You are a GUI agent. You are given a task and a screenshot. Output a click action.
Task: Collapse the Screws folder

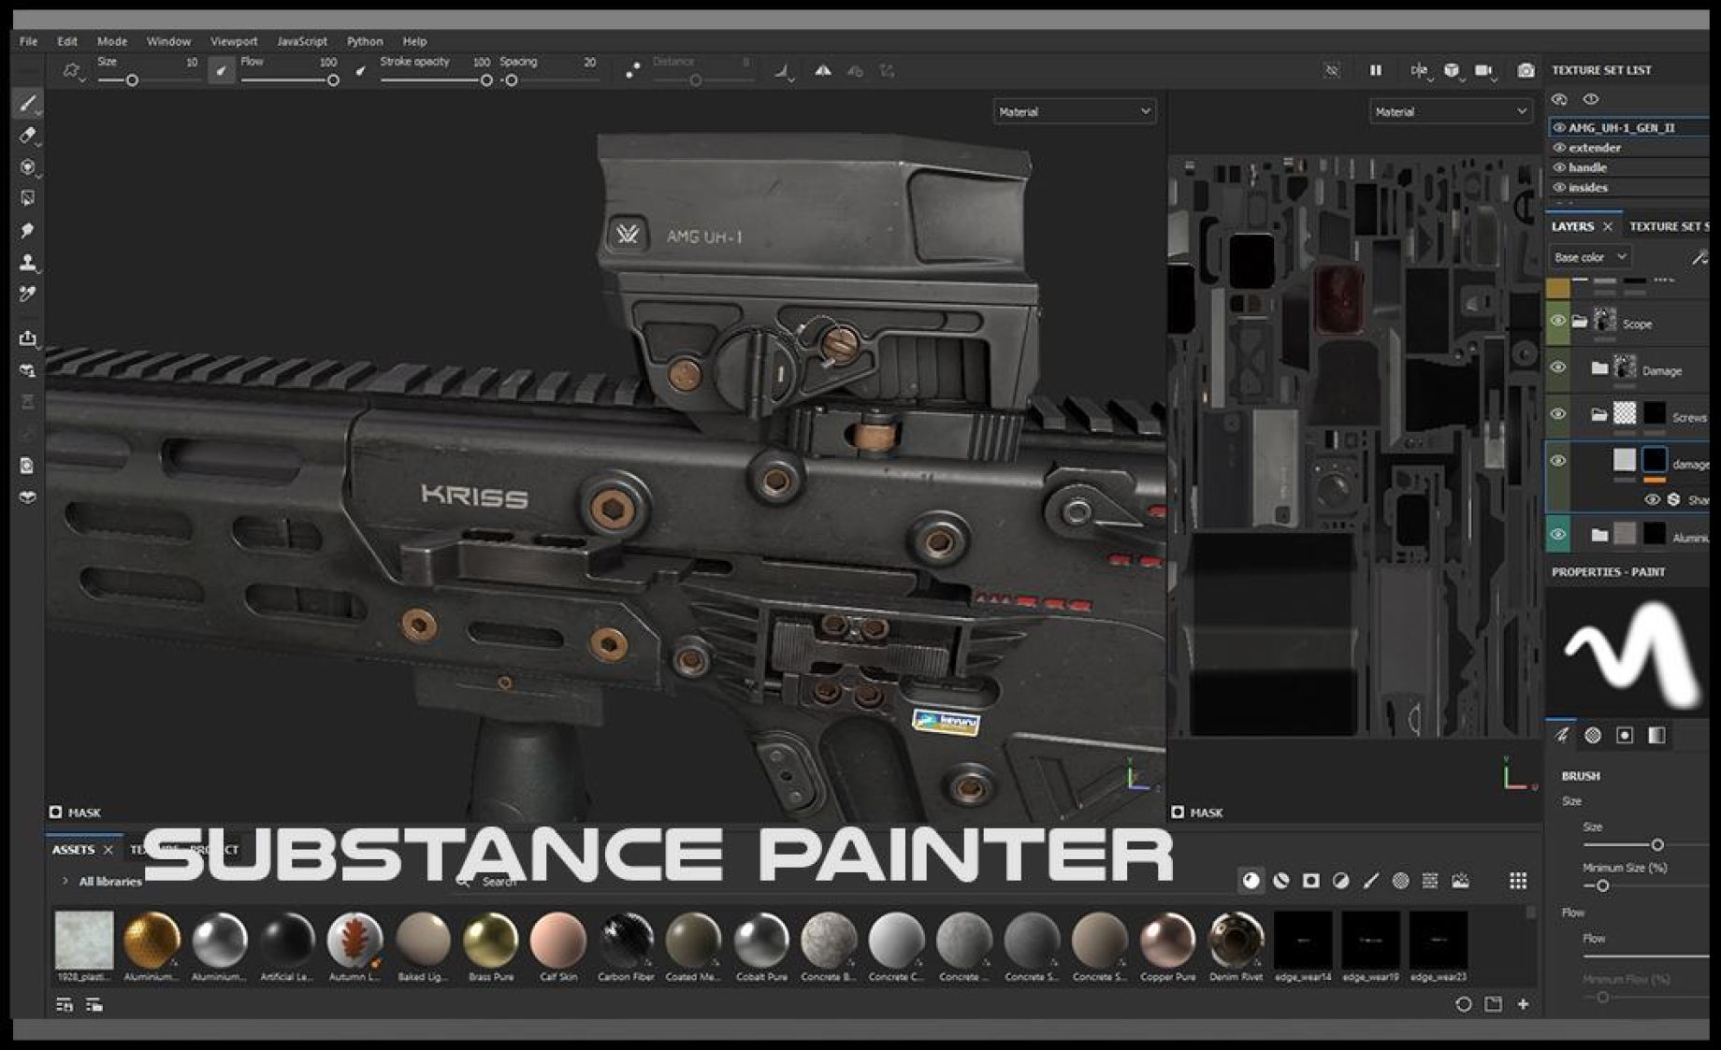click(1599, 414)
